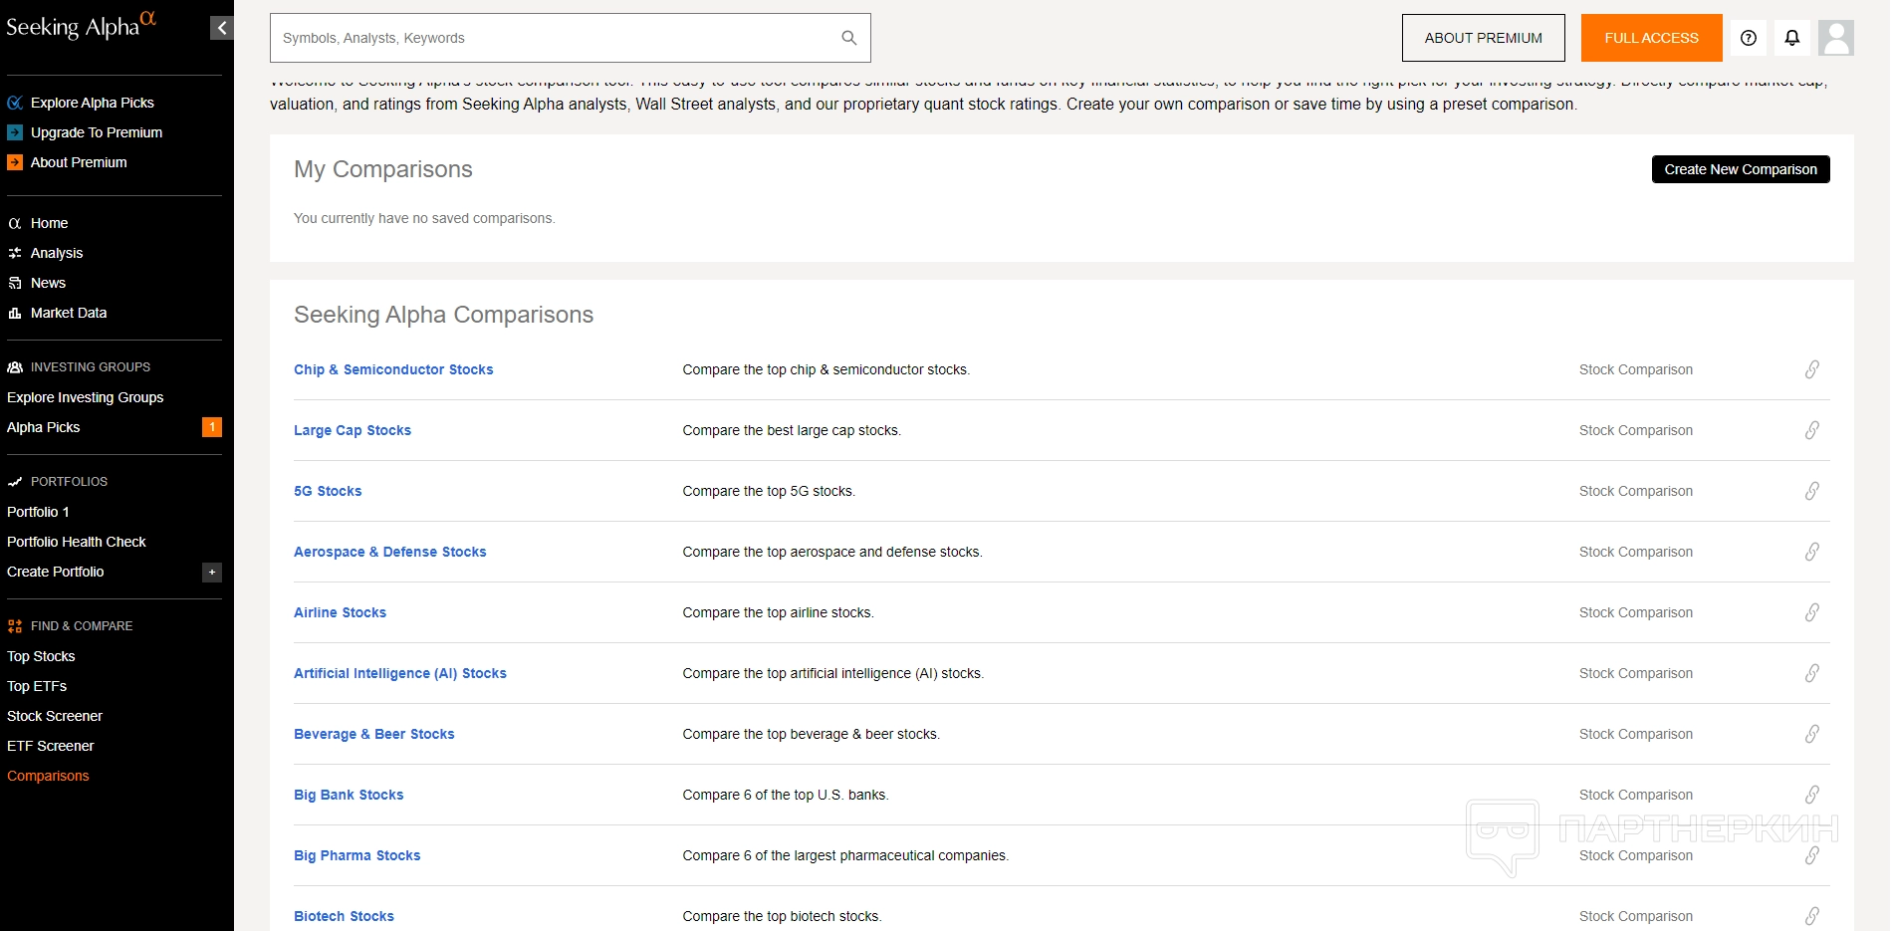Viewport: 1891px width, 931px height.
Task: Click the plus icon beside Create Portfolio
Action: (211, 572)
